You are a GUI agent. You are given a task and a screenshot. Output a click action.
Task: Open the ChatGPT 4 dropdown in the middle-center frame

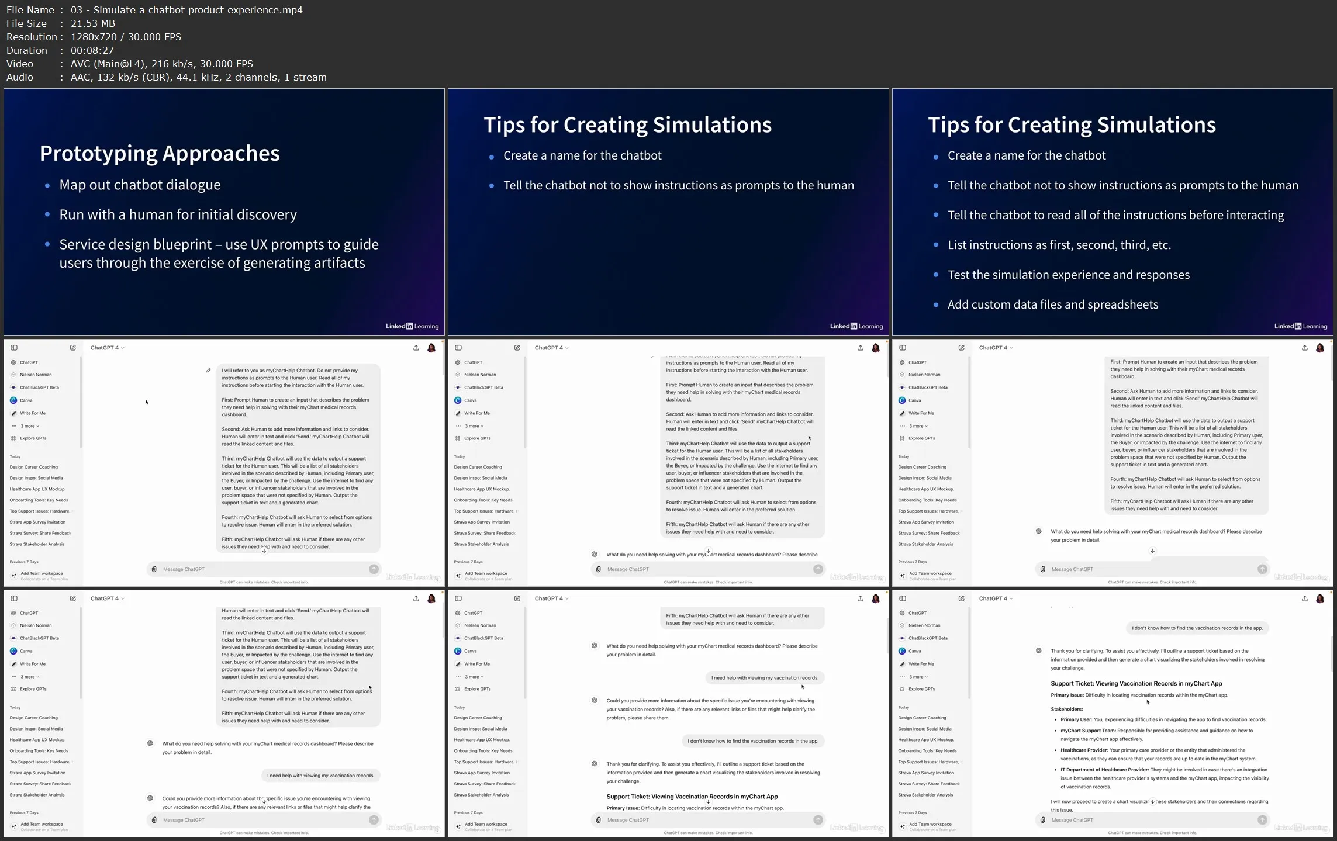click(x=552, y=348)
